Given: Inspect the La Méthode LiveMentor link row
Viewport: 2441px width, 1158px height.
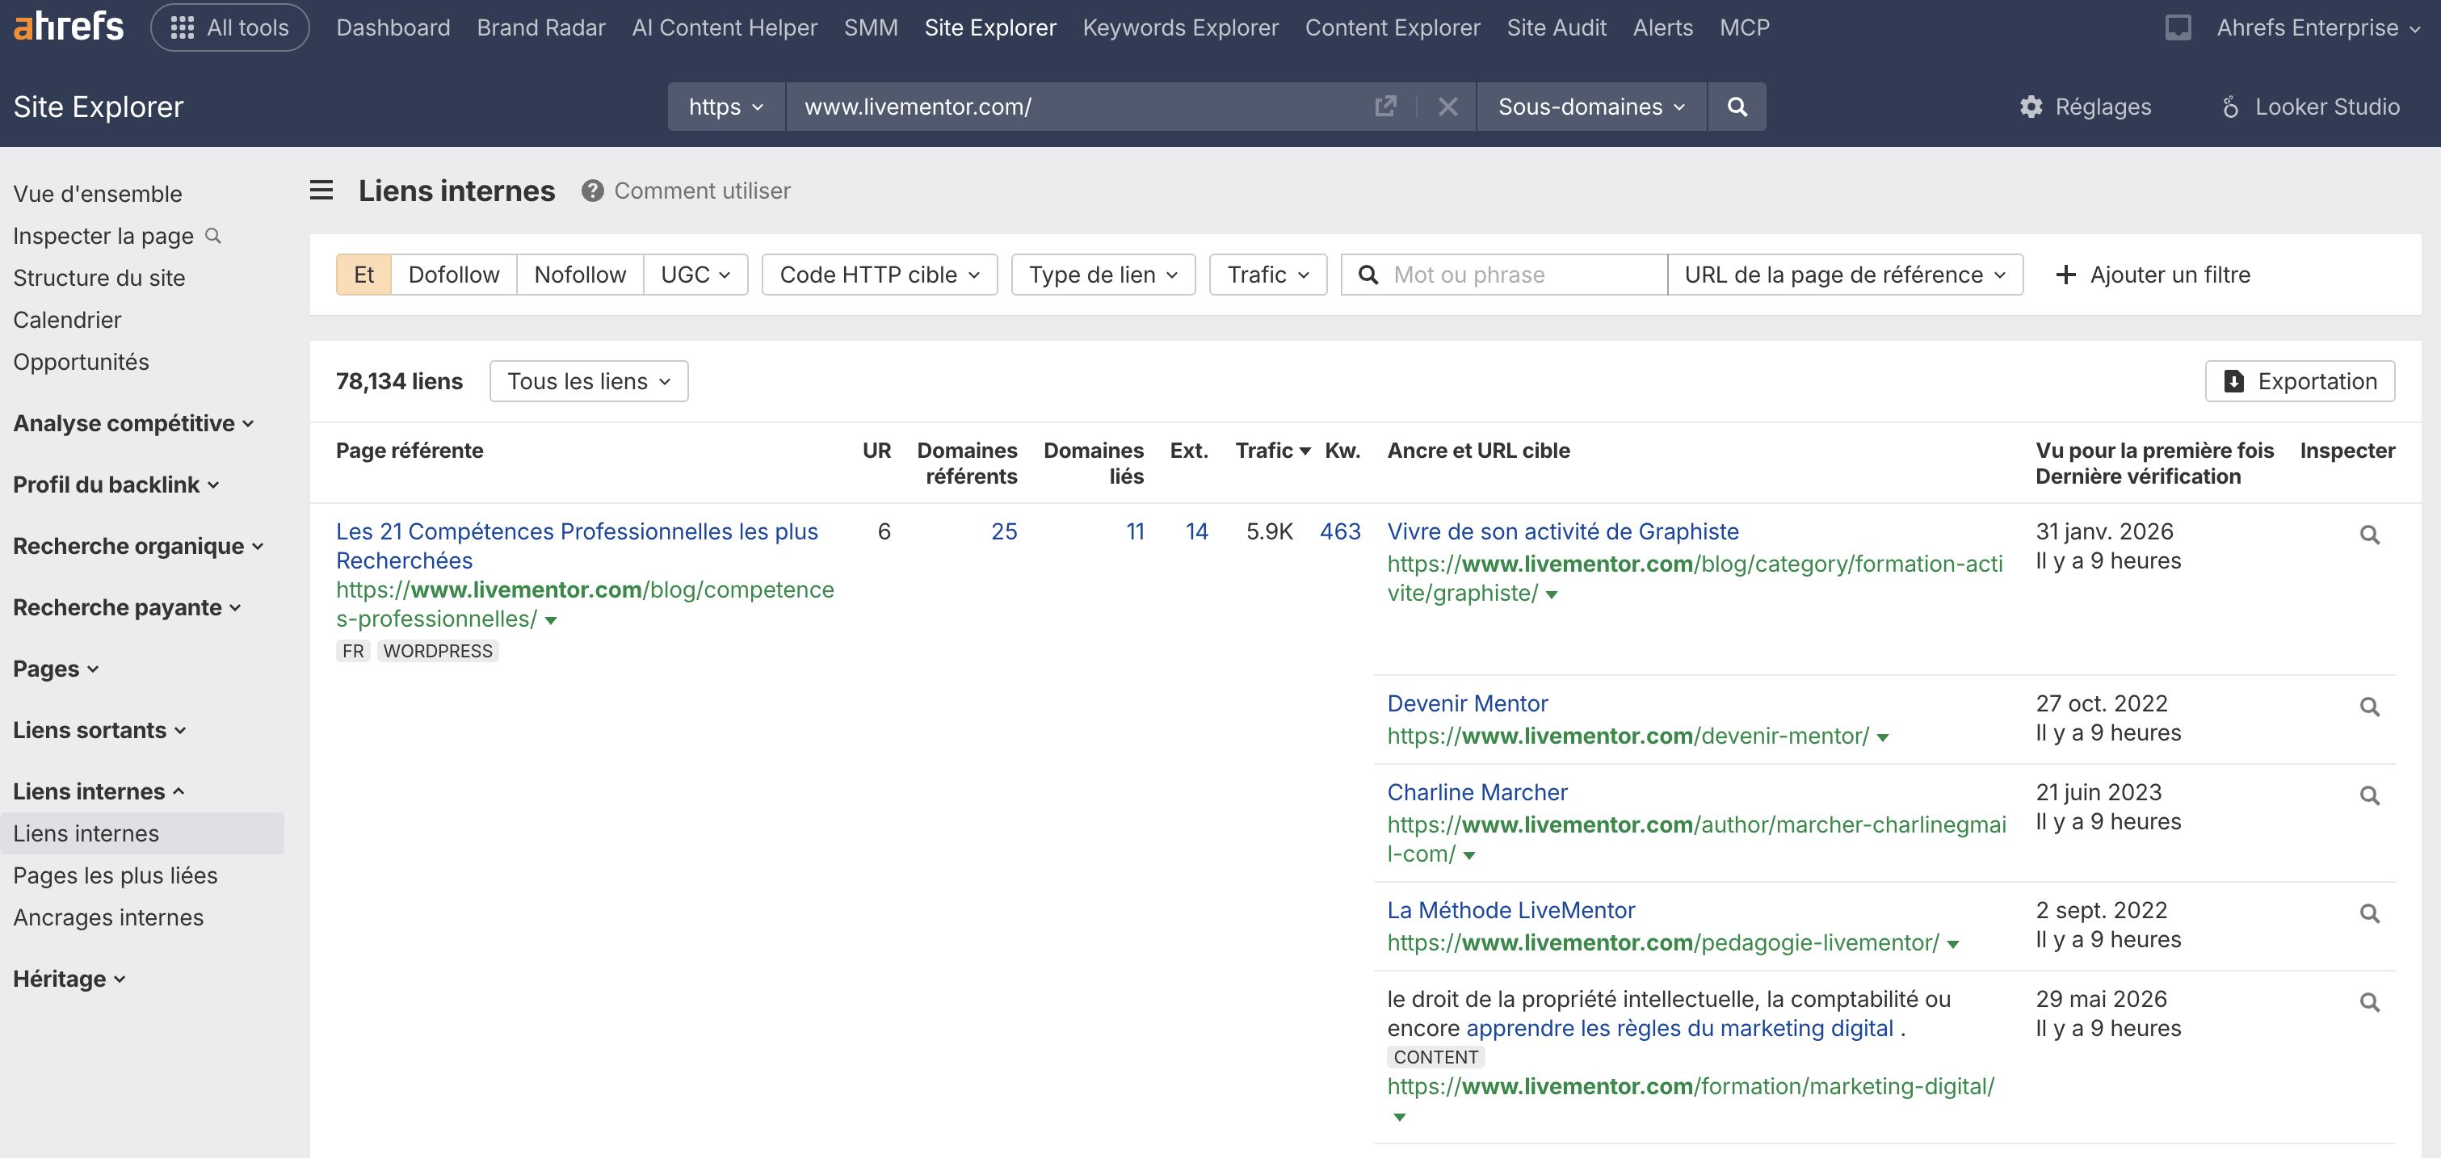Looking at the screenshot, I should pyautogui.click(x=2369, y=913).
